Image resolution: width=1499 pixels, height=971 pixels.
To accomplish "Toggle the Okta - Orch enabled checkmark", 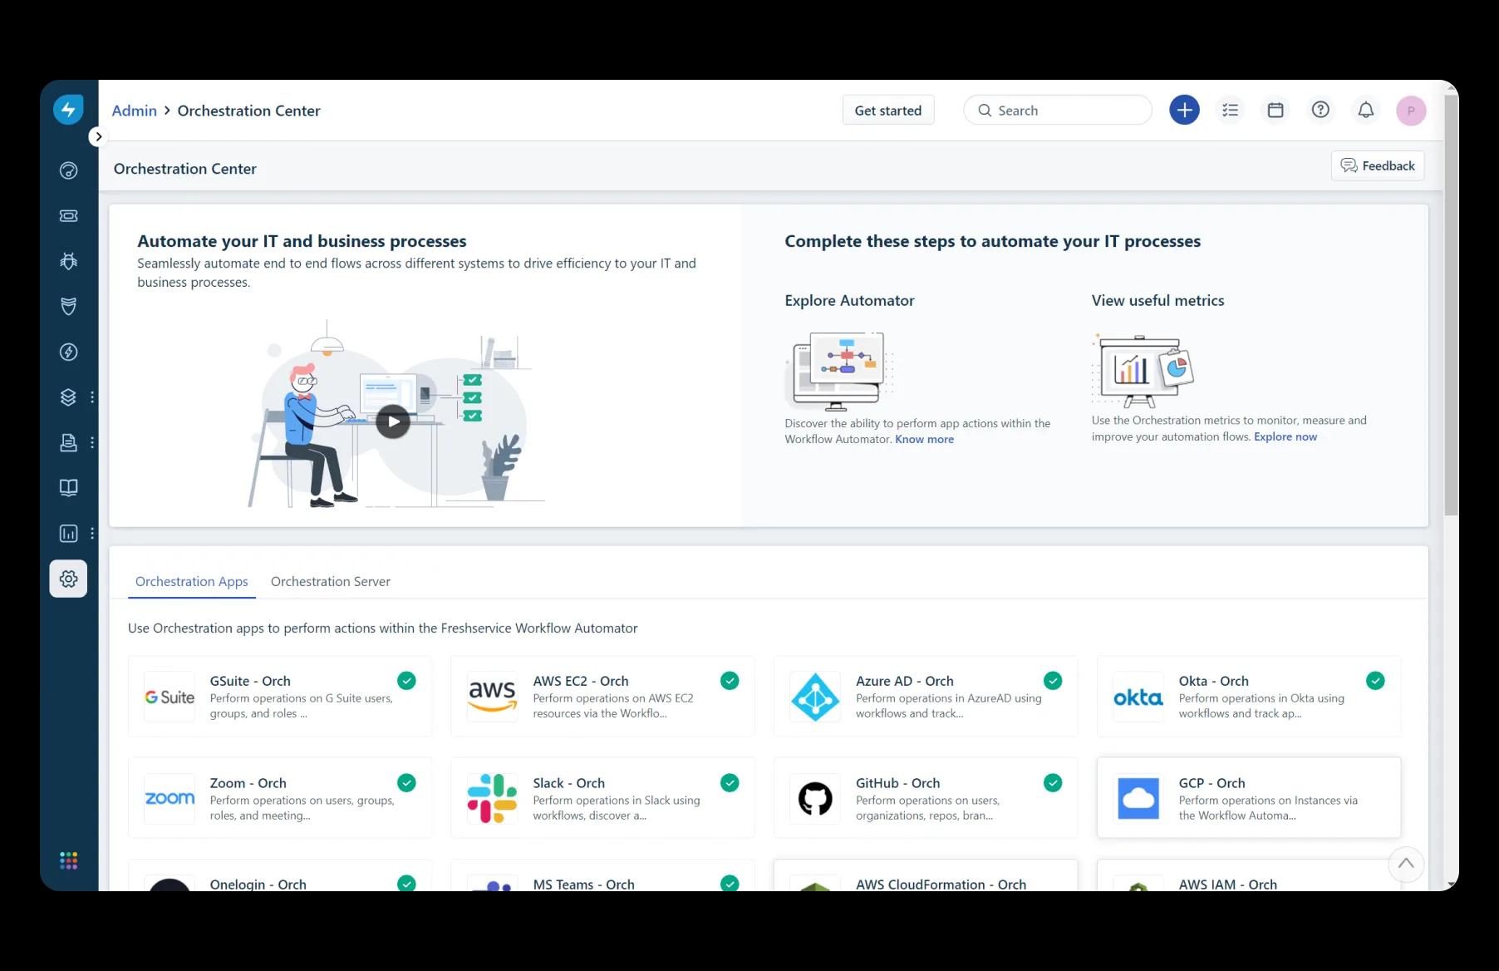I will 1375,681.
